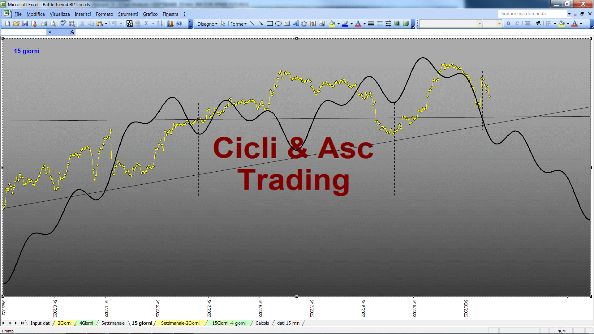594x334 pixels.
Task: Open the Dash Style options
Action: tap(380, 24)
